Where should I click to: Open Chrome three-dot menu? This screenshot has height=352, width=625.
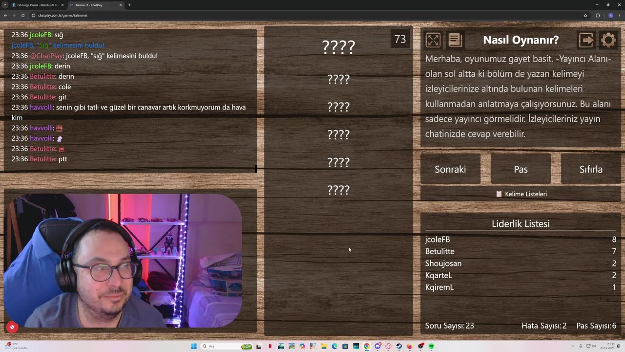coord(619,15)
